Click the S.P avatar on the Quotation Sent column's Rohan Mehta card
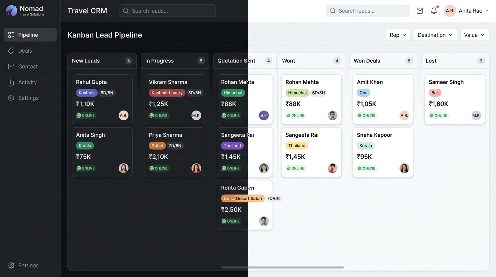Viewport: 496px width, 277px height. (x=264, y=115)
